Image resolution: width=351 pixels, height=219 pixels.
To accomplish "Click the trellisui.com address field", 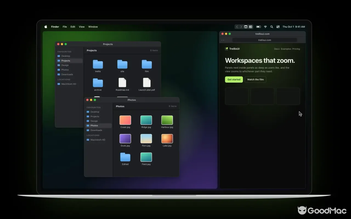I will click(265, 40).
